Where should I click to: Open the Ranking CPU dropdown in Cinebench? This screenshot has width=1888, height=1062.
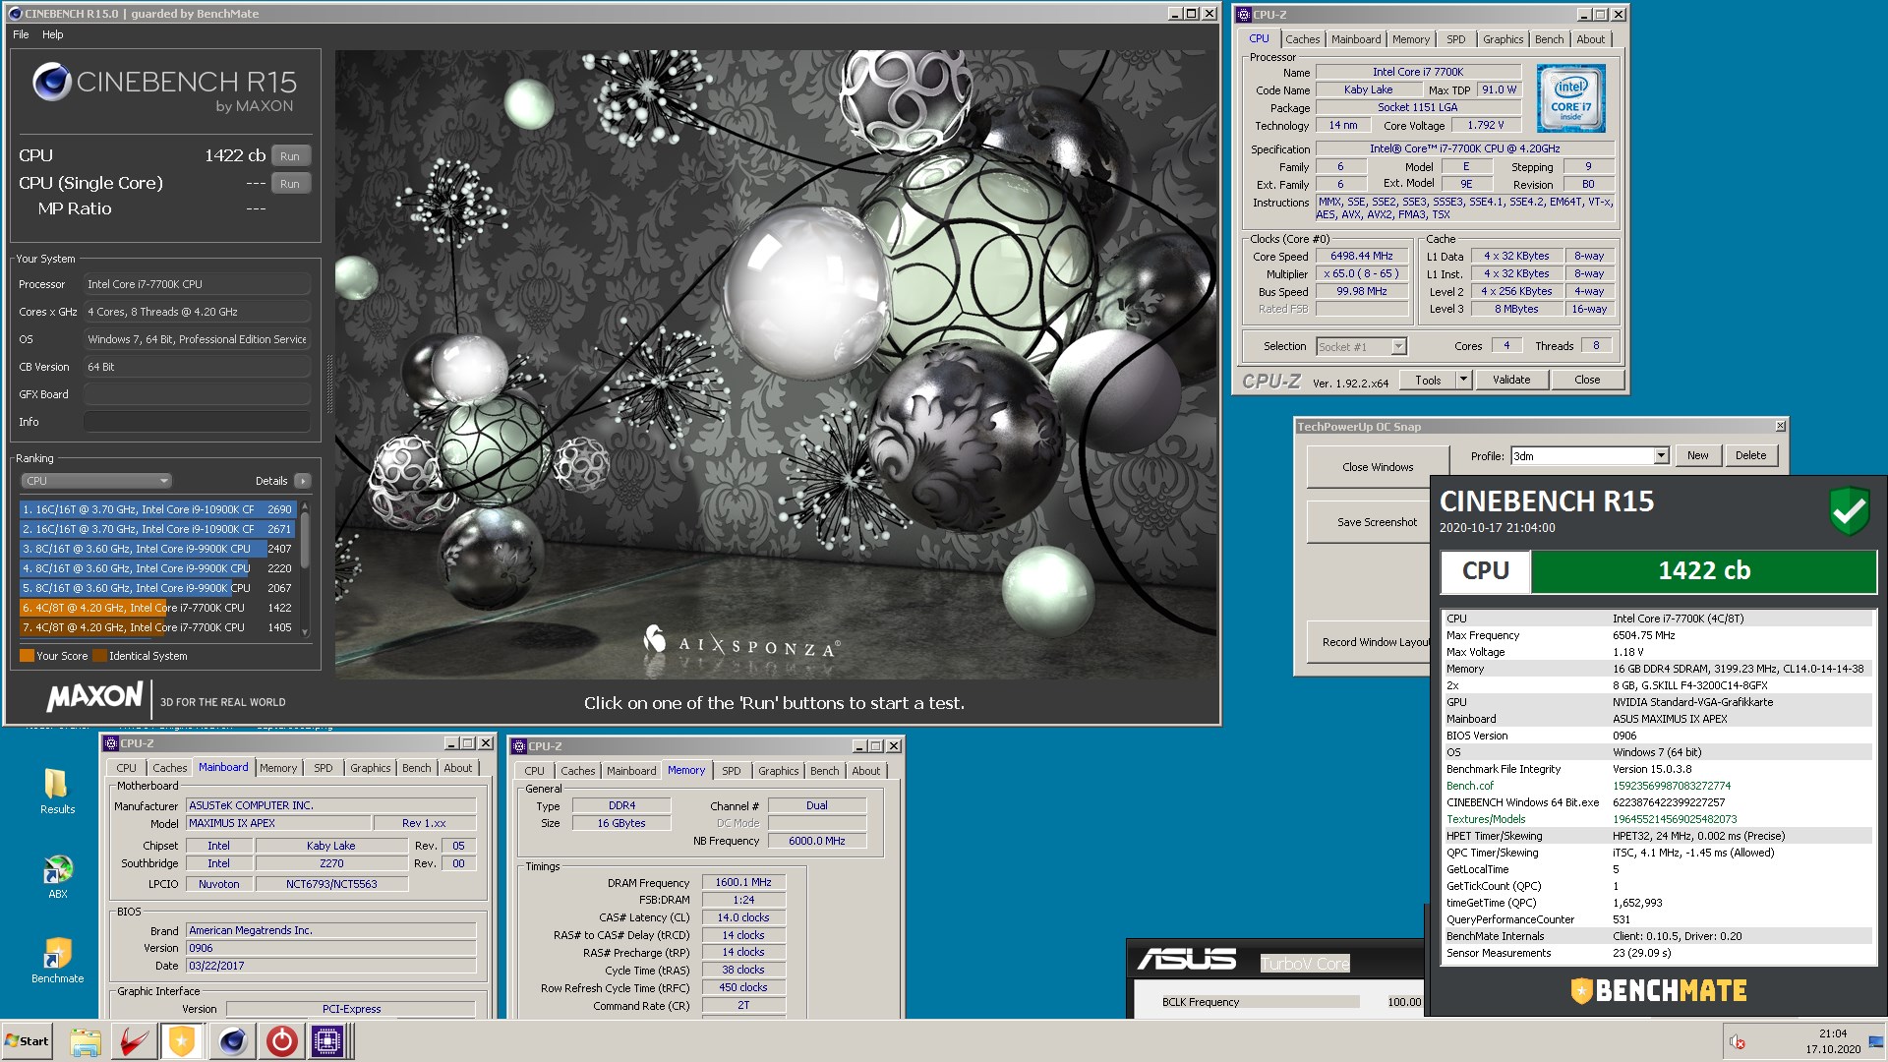96,481
